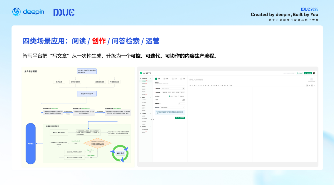Click the 技术主题 input field
The width and height of the screenshot is (334, 185).
[171, 89]
